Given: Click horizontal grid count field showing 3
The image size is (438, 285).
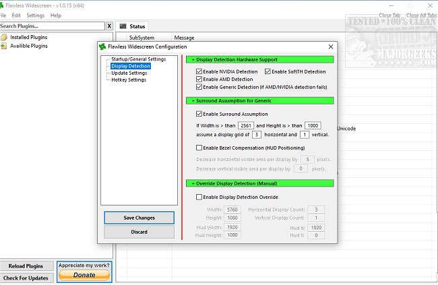Looking at the screenshot, I should pos(257,135).
